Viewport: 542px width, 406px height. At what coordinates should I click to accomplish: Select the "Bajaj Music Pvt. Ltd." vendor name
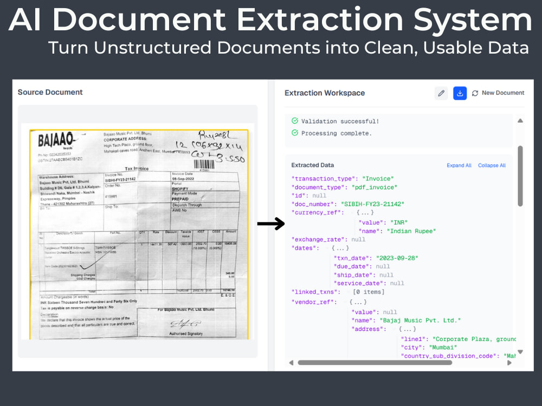421,320
